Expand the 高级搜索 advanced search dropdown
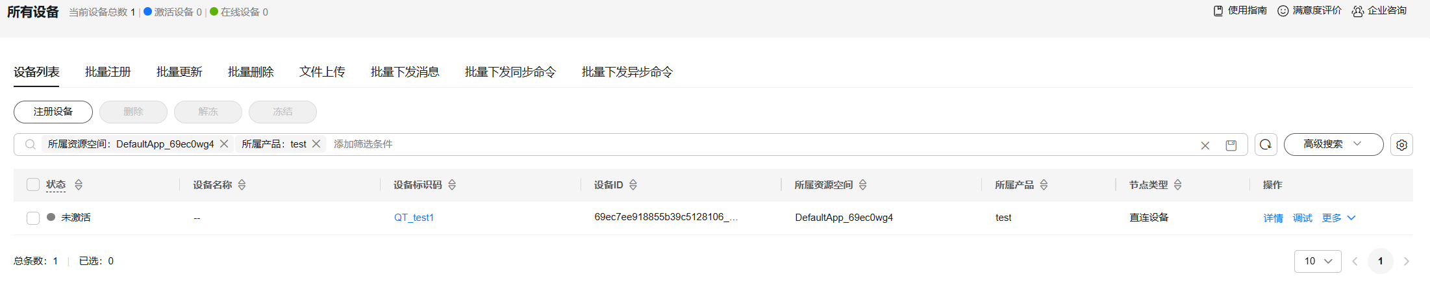Viewport: 1430px width, 291px height. [x=1333, y=144]
